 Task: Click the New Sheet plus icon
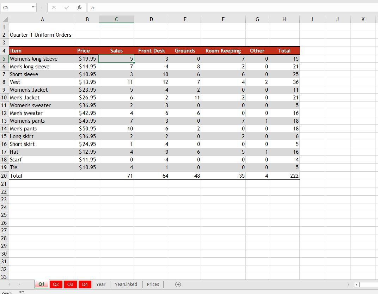178,284
